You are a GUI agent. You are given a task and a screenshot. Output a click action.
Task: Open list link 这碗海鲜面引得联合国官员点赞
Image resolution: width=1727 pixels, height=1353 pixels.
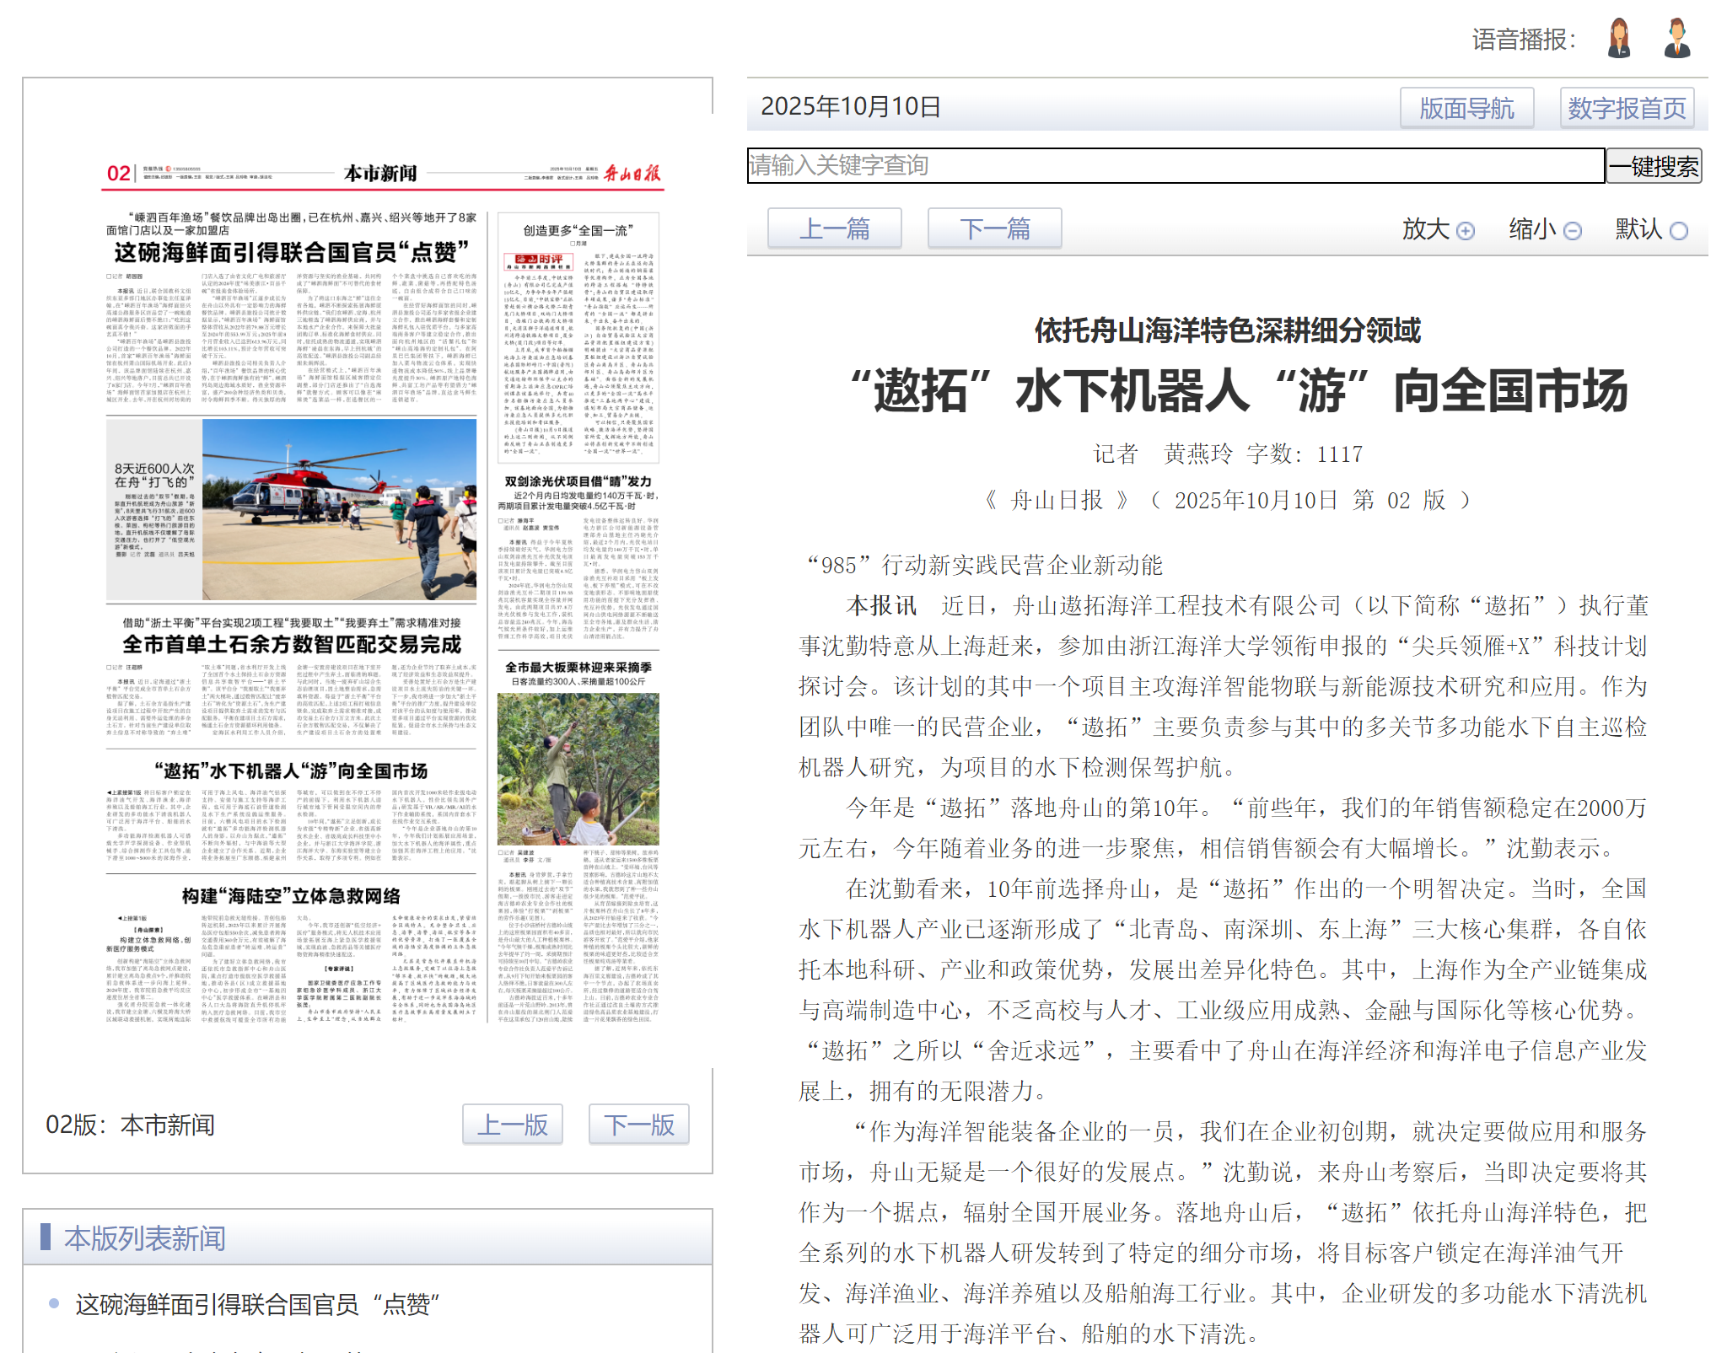pyautogui.click(x=257, y=1304)
